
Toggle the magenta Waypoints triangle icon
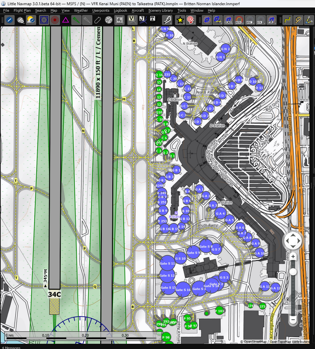pos(66,20)
